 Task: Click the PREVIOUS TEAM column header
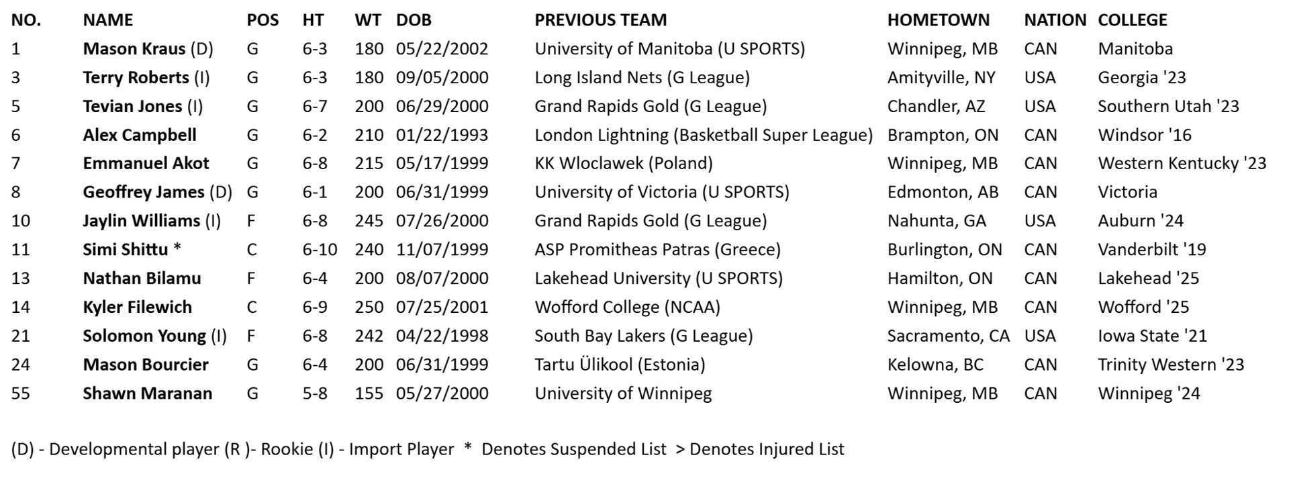[x=600, y=20]
